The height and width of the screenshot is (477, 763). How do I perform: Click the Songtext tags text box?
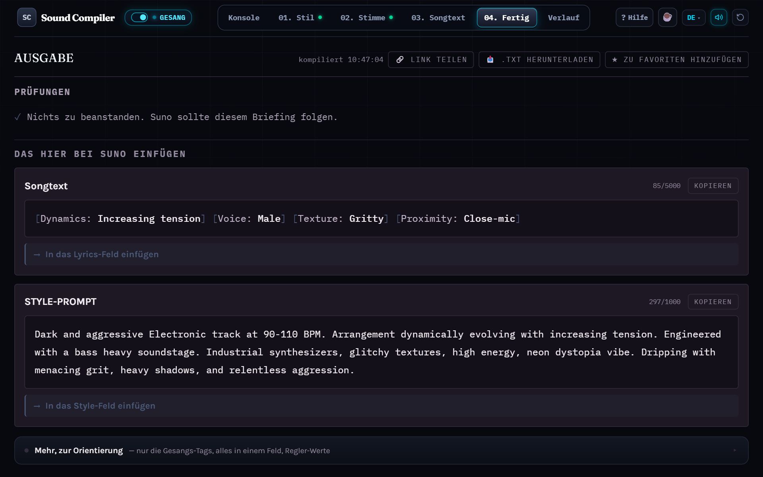pyautogui.click(x=381, y=219)
